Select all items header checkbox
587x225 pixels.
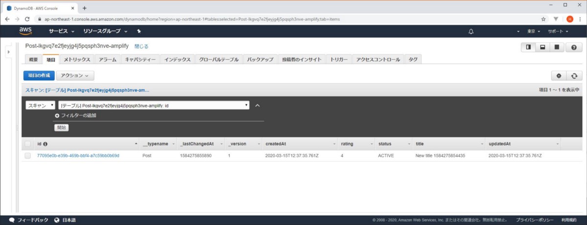(x=28, y=144)
